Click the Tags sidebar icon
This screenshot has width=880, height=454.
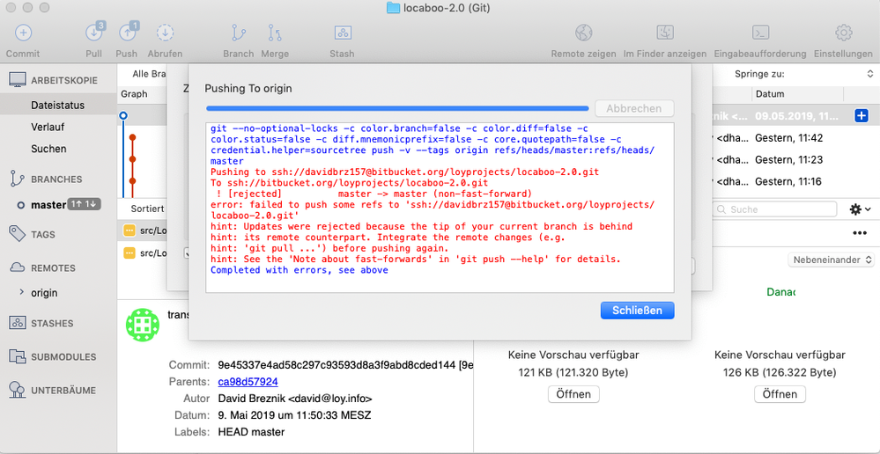coord(17,234)
